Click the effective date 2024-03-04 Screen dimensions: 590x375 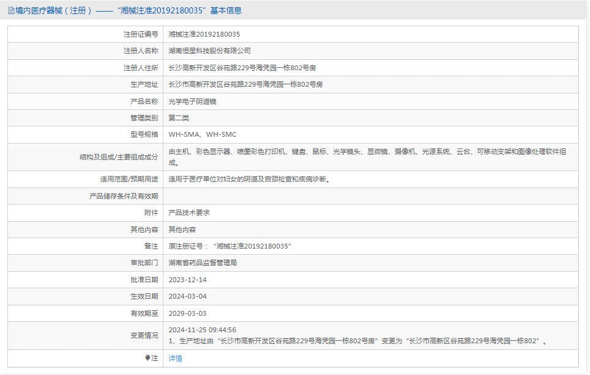187,296
